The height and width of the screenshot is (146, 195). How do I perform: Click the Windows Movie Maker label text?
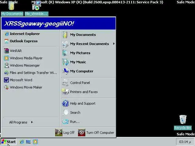click(x=26, y=87)
